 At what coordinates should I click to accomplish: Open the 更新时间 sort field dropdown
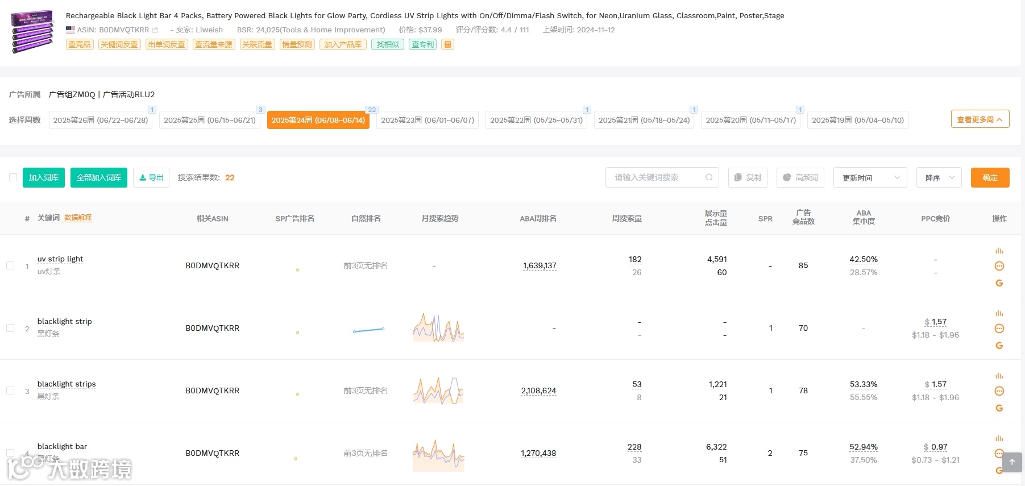(x=870, y=177)
